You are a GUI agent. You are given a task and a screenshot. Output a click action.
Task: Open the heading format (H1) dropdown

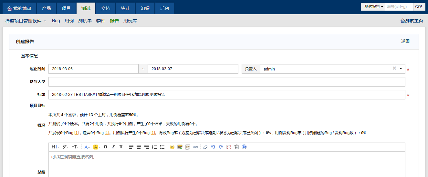tap(55, 147)
